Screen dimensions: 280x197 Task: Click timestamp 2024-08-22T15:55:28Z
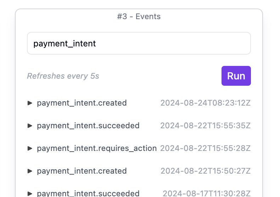coord(206,148)
